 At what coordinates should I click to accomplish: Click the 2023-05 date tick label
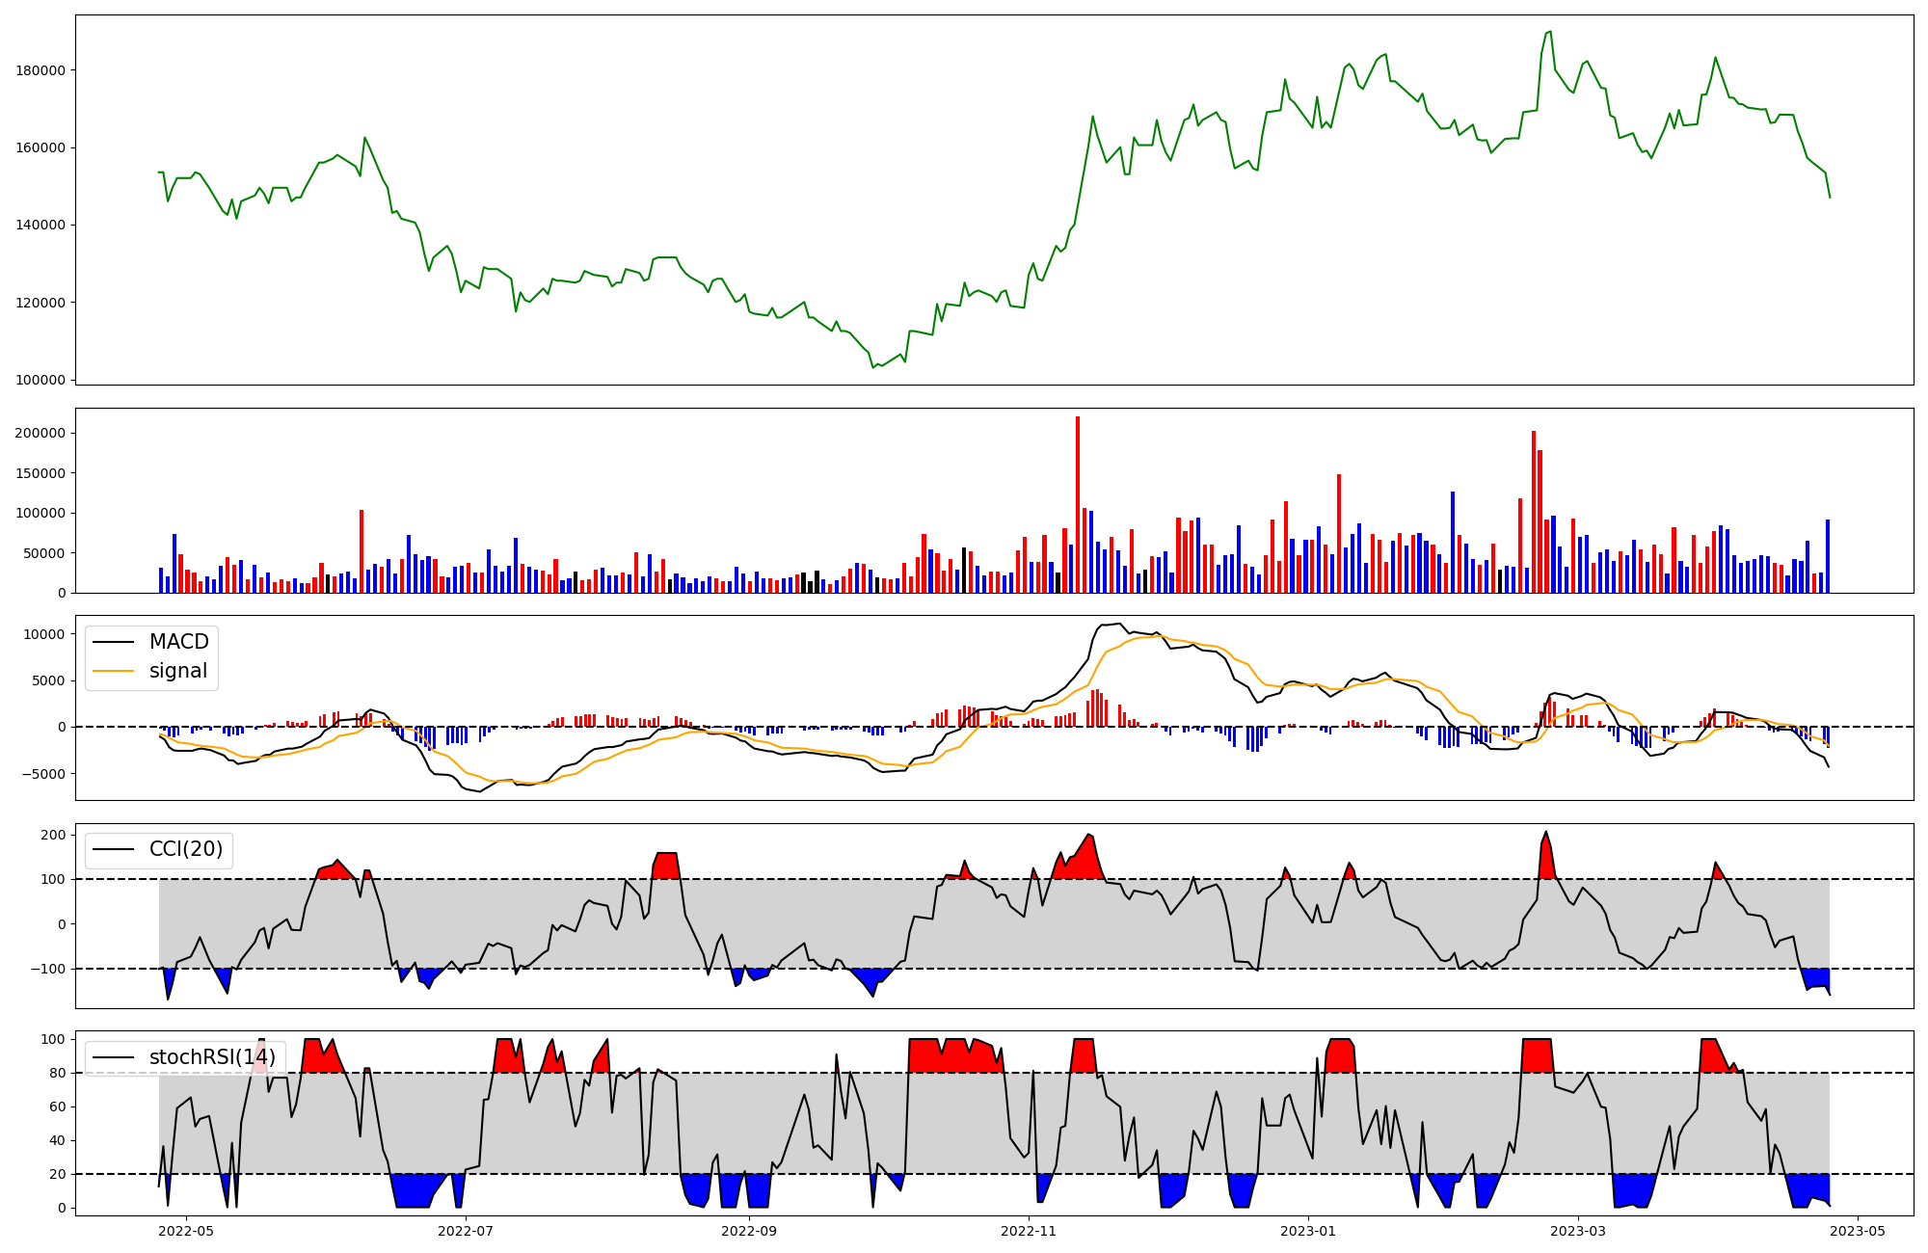[1858, 1231]
